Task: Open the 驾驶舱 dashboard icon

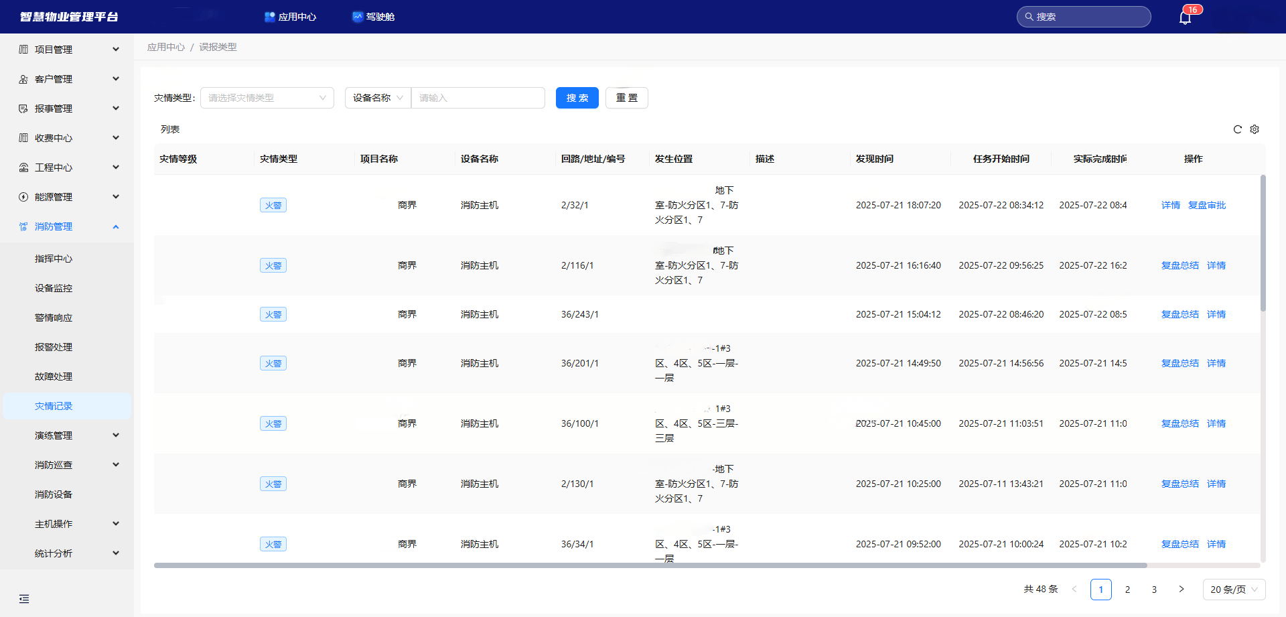Action: [x=358, y=17]
